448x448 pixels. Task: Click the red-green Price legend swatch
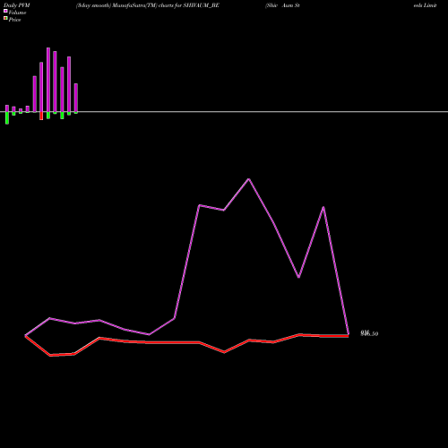pyautogui.click(x=5, y=18)
